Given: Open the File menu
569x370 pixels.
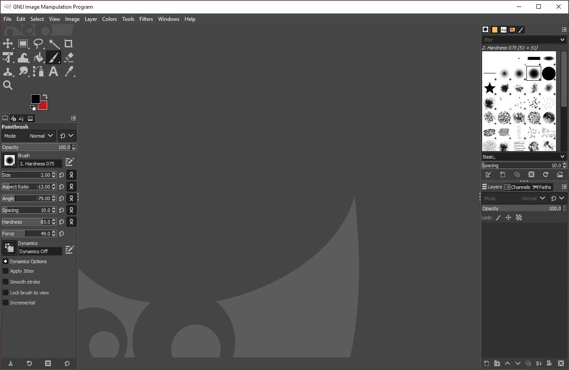Looking at the screenshot, I should 7,19.
